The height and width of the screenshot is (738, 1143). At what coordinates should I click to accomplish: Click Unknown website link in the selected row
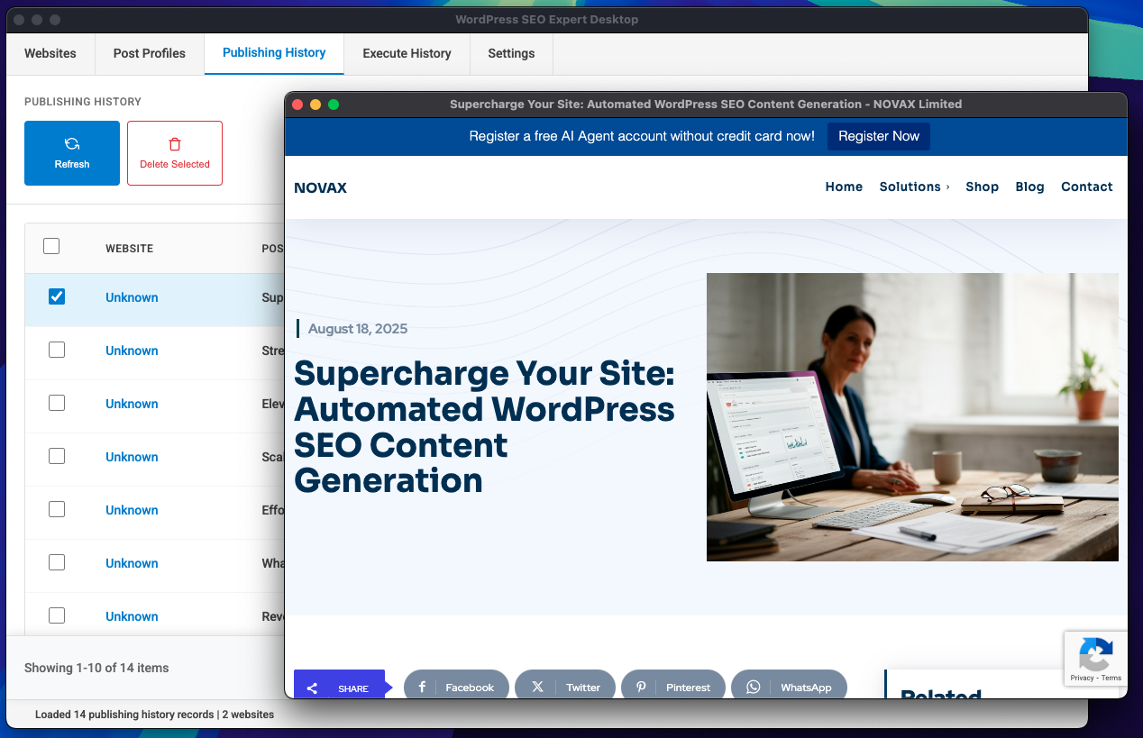click(x=132, y=297)
